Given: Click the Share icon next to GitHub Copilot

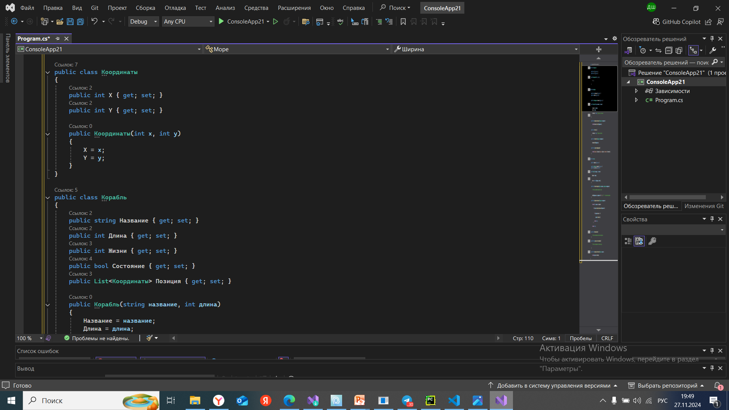Looking at the screenshot, I should [708, 22].
